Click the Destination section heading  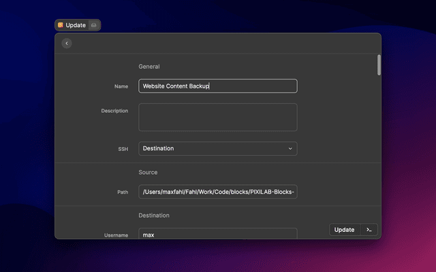pos(154,216)
